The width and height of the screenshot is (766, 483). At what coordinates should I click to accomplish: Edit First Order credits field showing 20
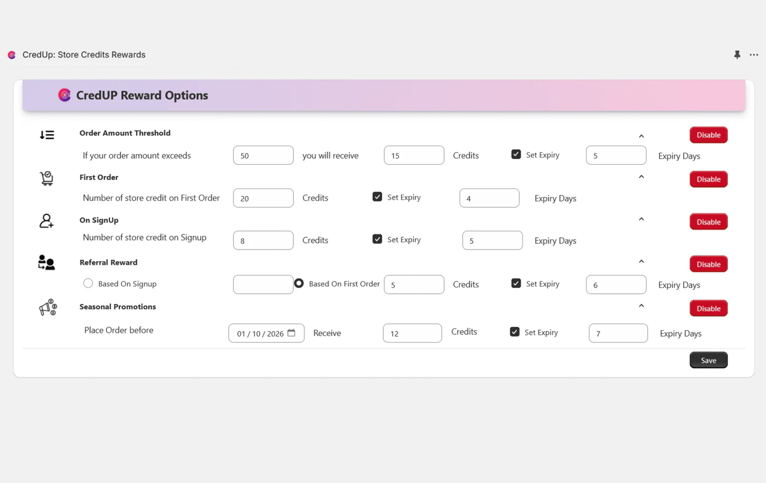click(x=263, y=198)
